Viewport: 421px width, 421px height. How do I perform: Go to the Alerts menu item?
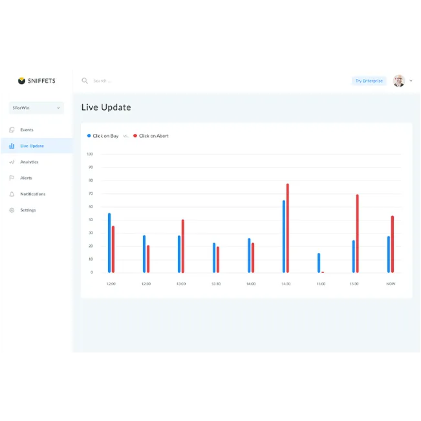26,178
